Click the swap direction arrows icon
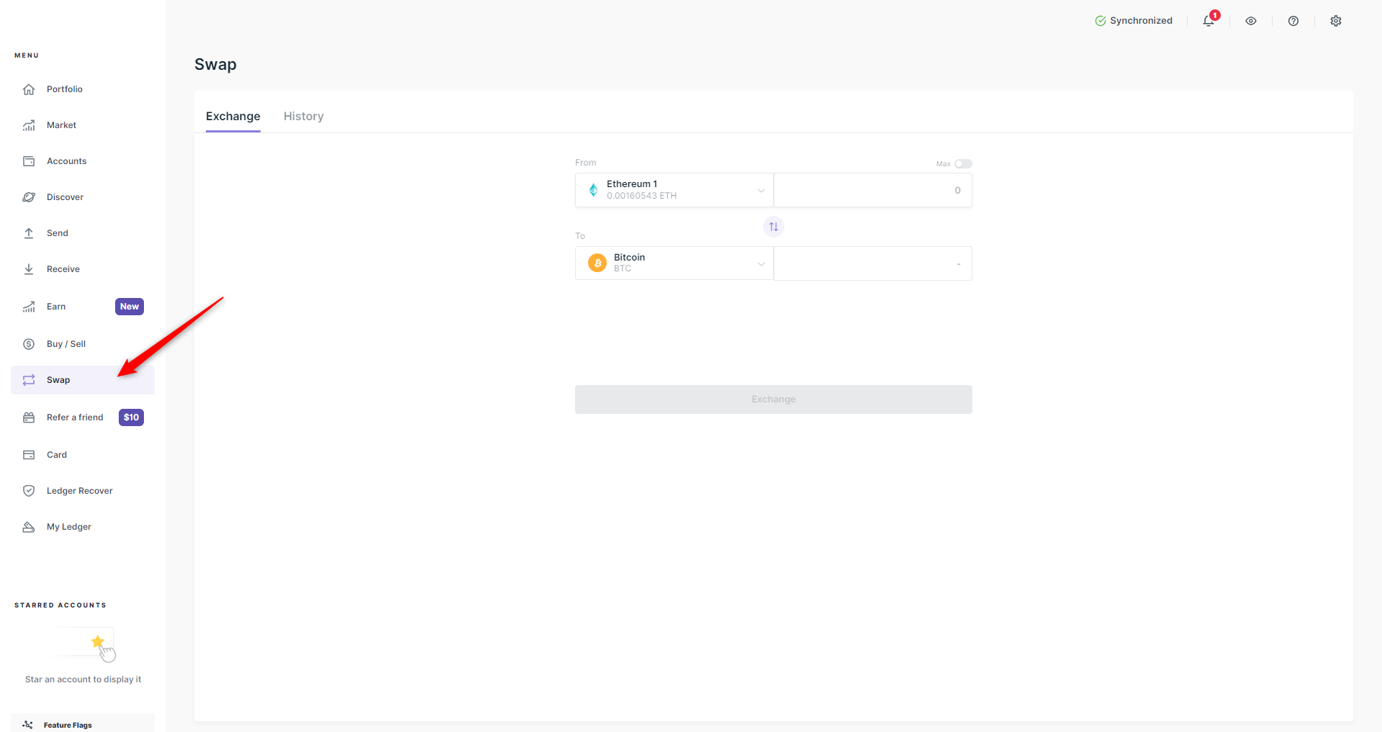The image size is (1382, 732). [773, 227]
